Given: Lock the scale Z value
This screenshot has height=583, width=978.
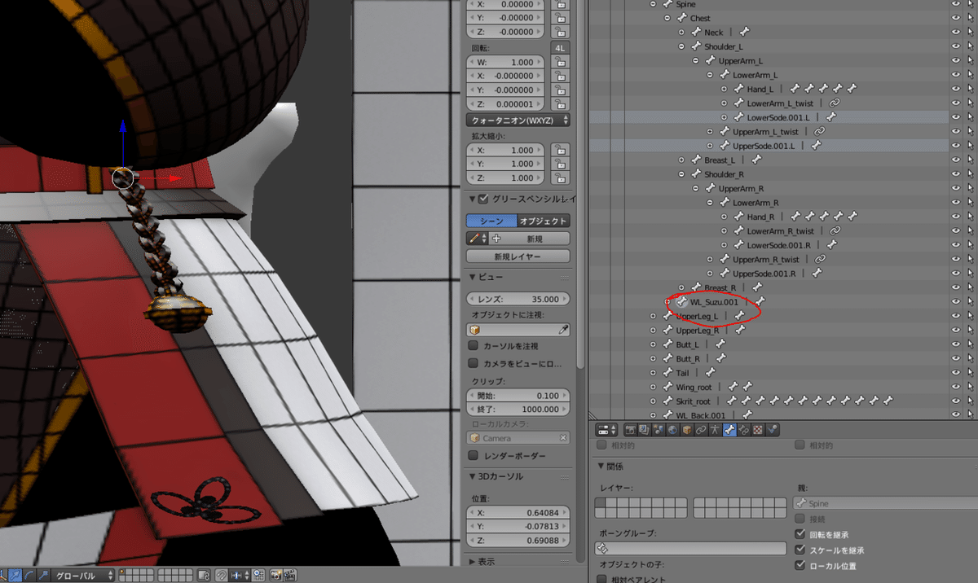Looking at the screenshot, I should coord(560,178).
